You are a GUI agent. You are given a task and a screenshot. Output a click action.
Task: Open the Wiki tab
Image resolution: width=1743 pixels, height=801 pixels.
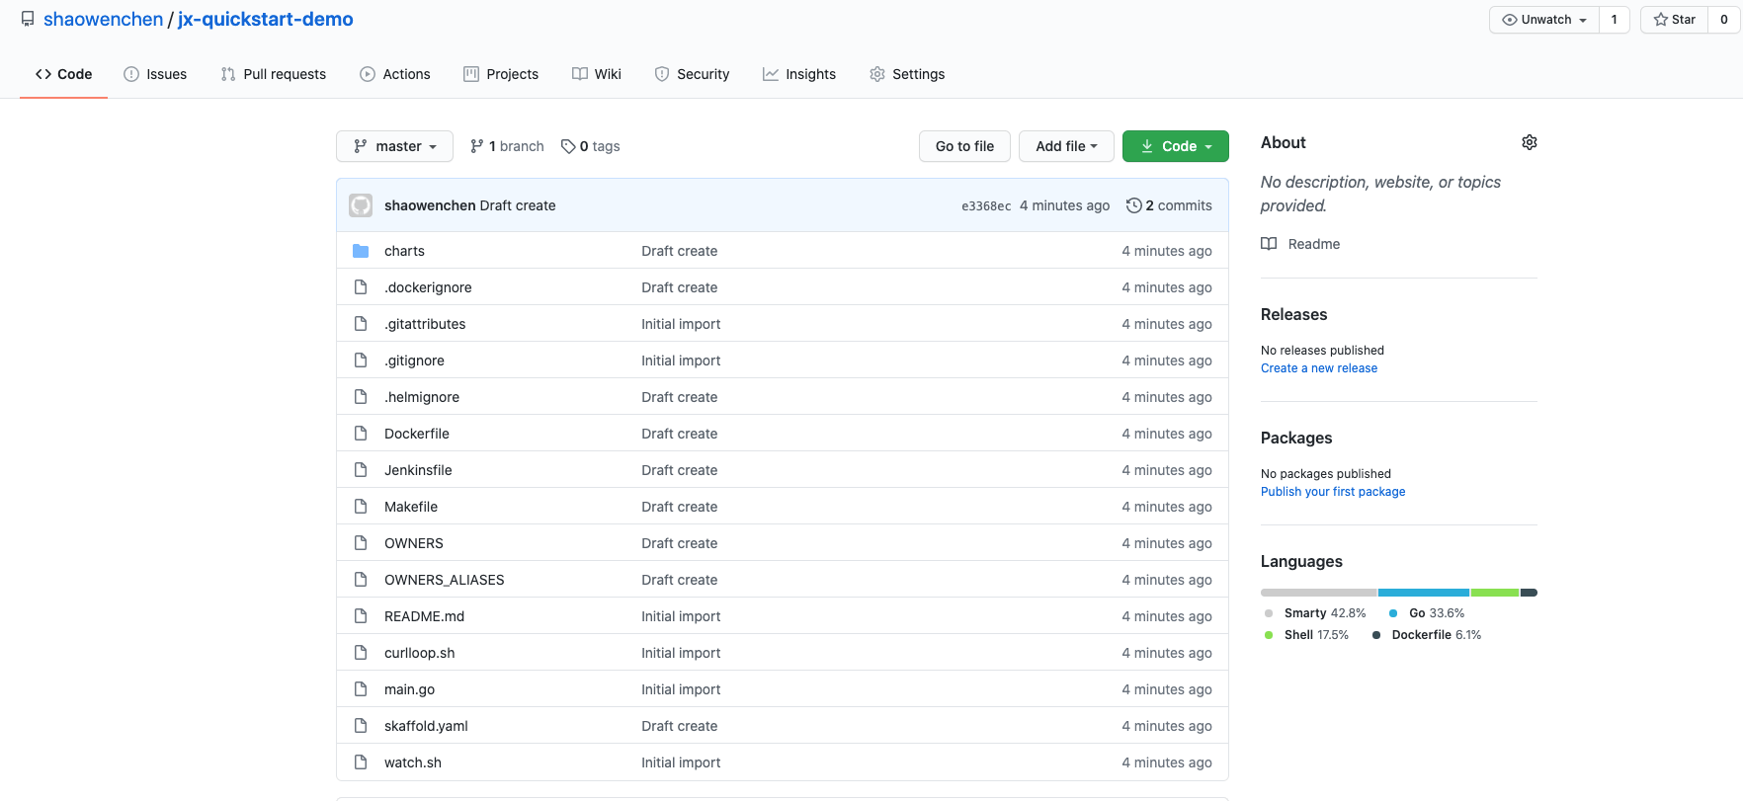pyautogui.click(x=597, y=74)
